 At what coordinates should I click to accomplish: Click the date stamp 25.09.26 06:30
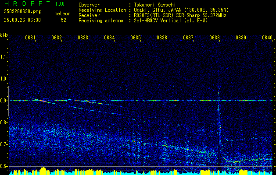(x=22, y=20)
